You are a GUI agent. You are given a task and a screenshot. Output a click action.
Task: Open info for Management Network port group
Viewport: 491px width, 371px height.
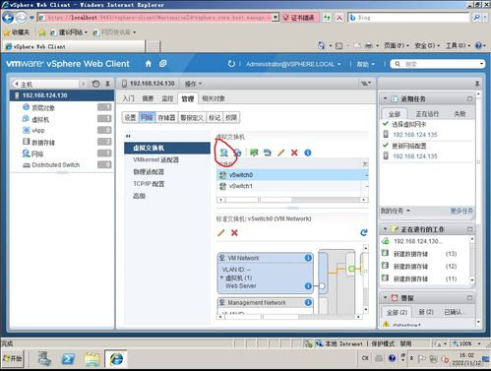click(x=308, y=302)
